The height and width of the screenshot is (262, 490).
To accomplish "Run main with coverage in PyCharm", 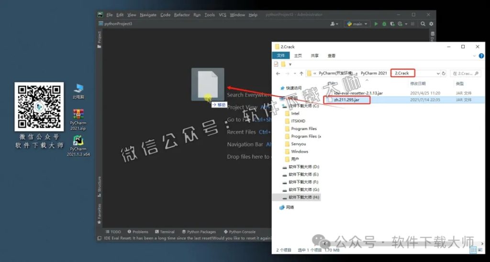I will [x=392, y=24].
